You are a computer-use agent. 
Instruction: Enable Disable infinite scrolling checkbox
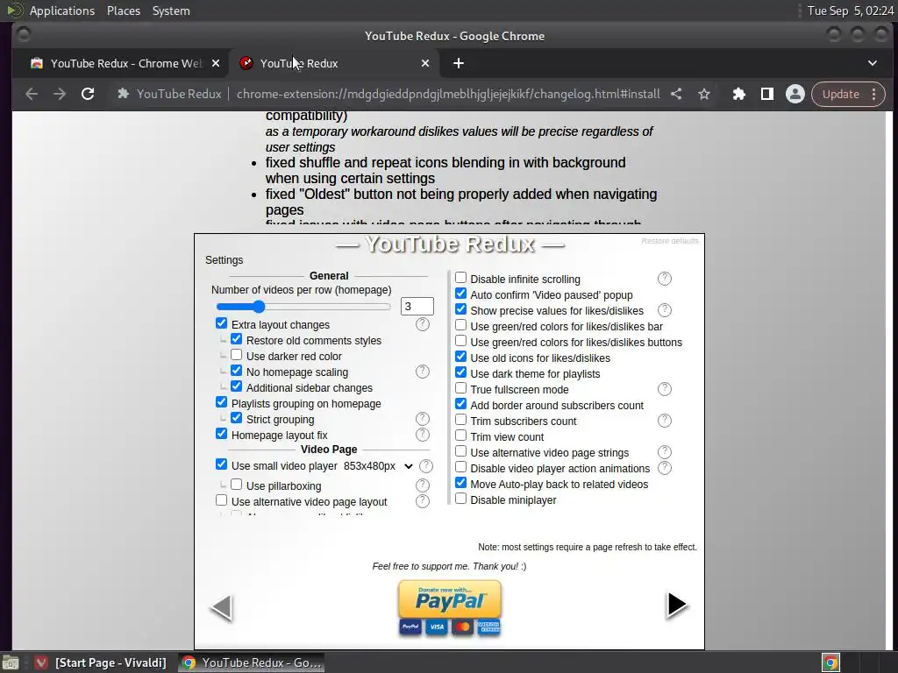point(461,278)
